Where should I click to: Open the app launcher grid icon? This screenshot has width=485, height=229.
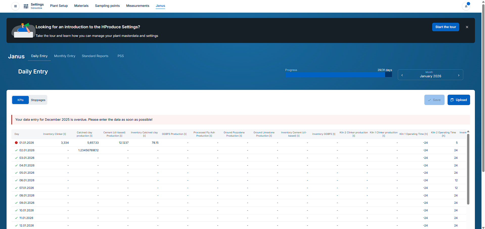point(15,6)
